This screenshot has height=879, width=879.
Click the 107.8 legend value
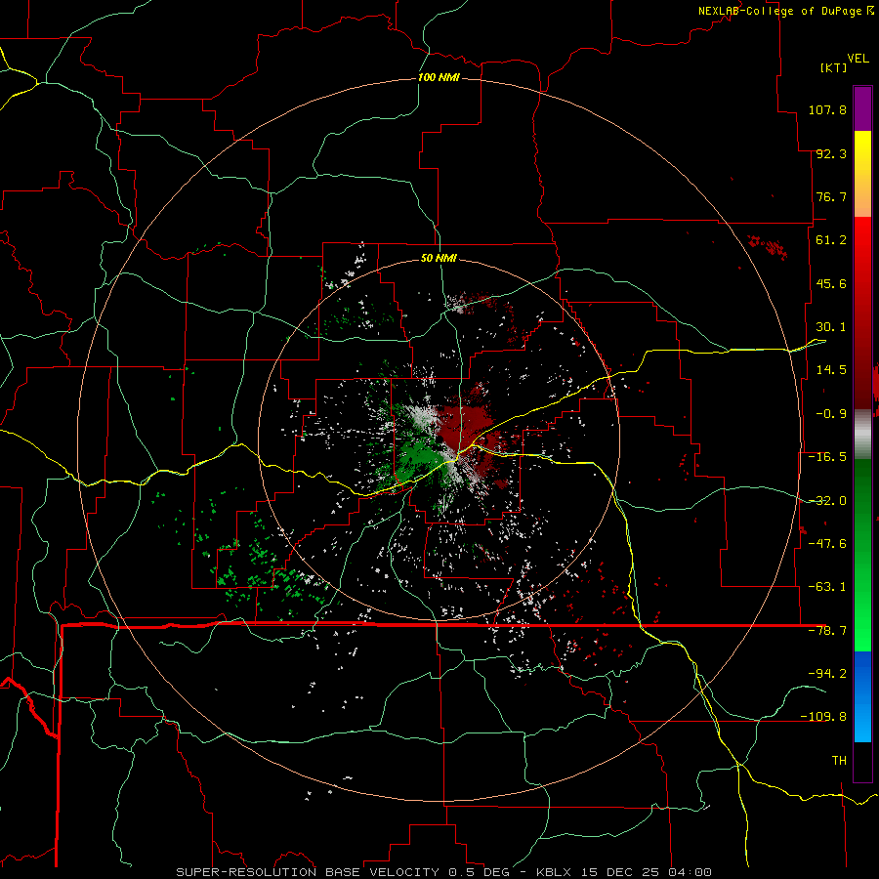click(x=827, y=109)
